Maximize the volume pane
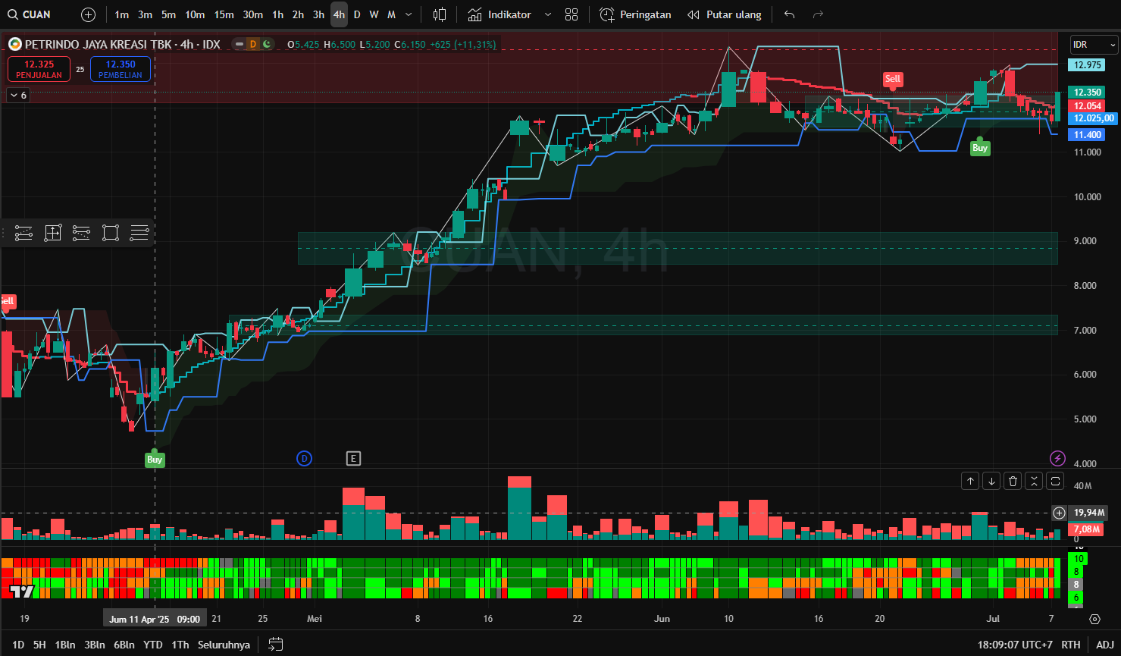 1056,481
